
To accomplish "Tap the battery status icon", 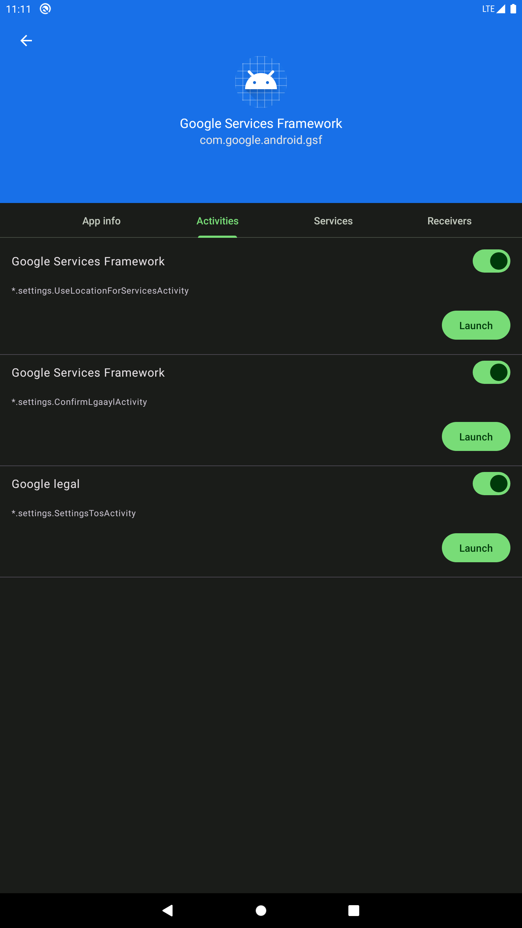I will 513,9.
